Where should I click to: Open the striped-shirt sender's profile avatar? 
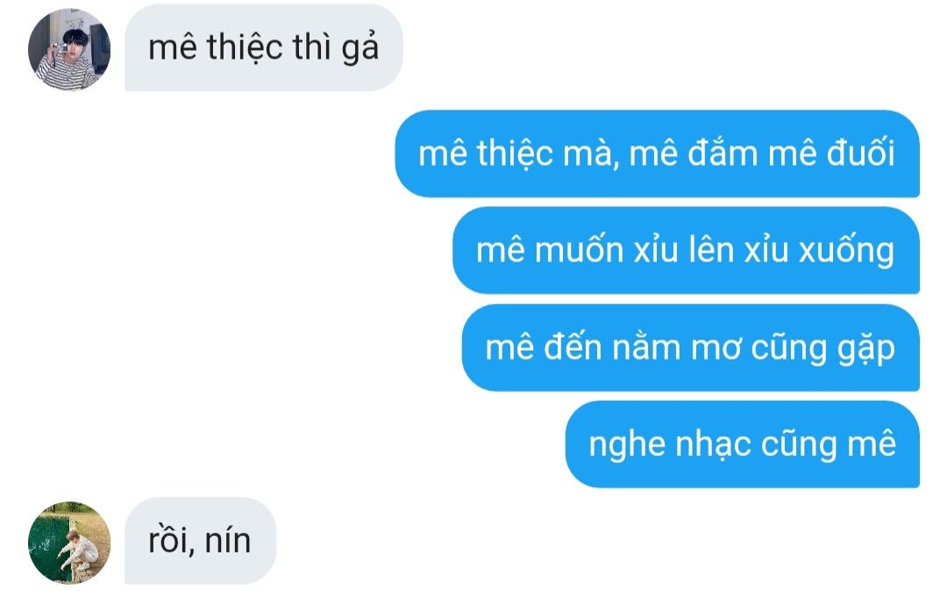pos(69,49)
